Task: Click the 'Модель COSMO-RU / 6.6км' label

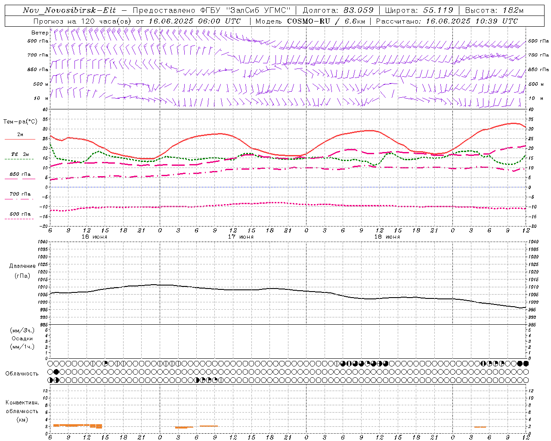Action: tap(310, 21)
